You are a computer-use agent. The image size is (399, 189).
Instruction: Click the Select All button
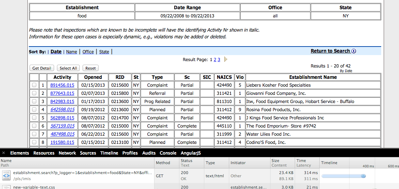pos(68,68)
